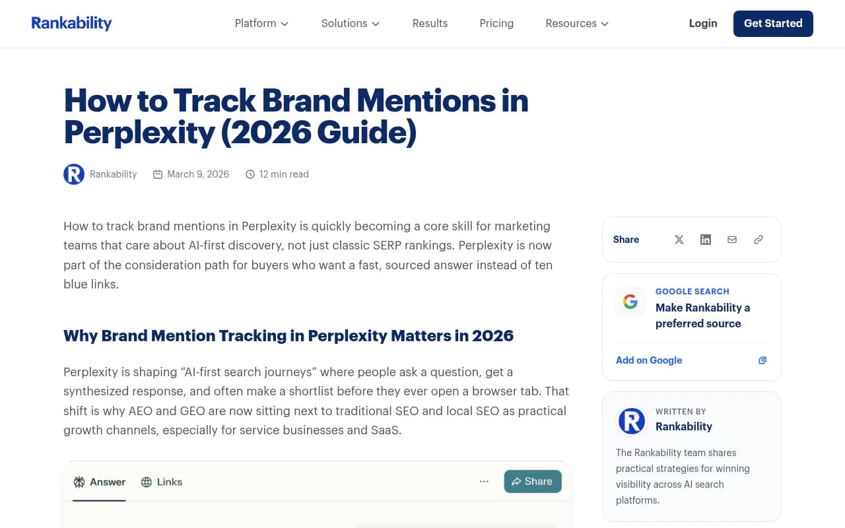This screenshot has height=528, width=845.
Task: Click the Get Started button
Action: [x=773, y=23]
